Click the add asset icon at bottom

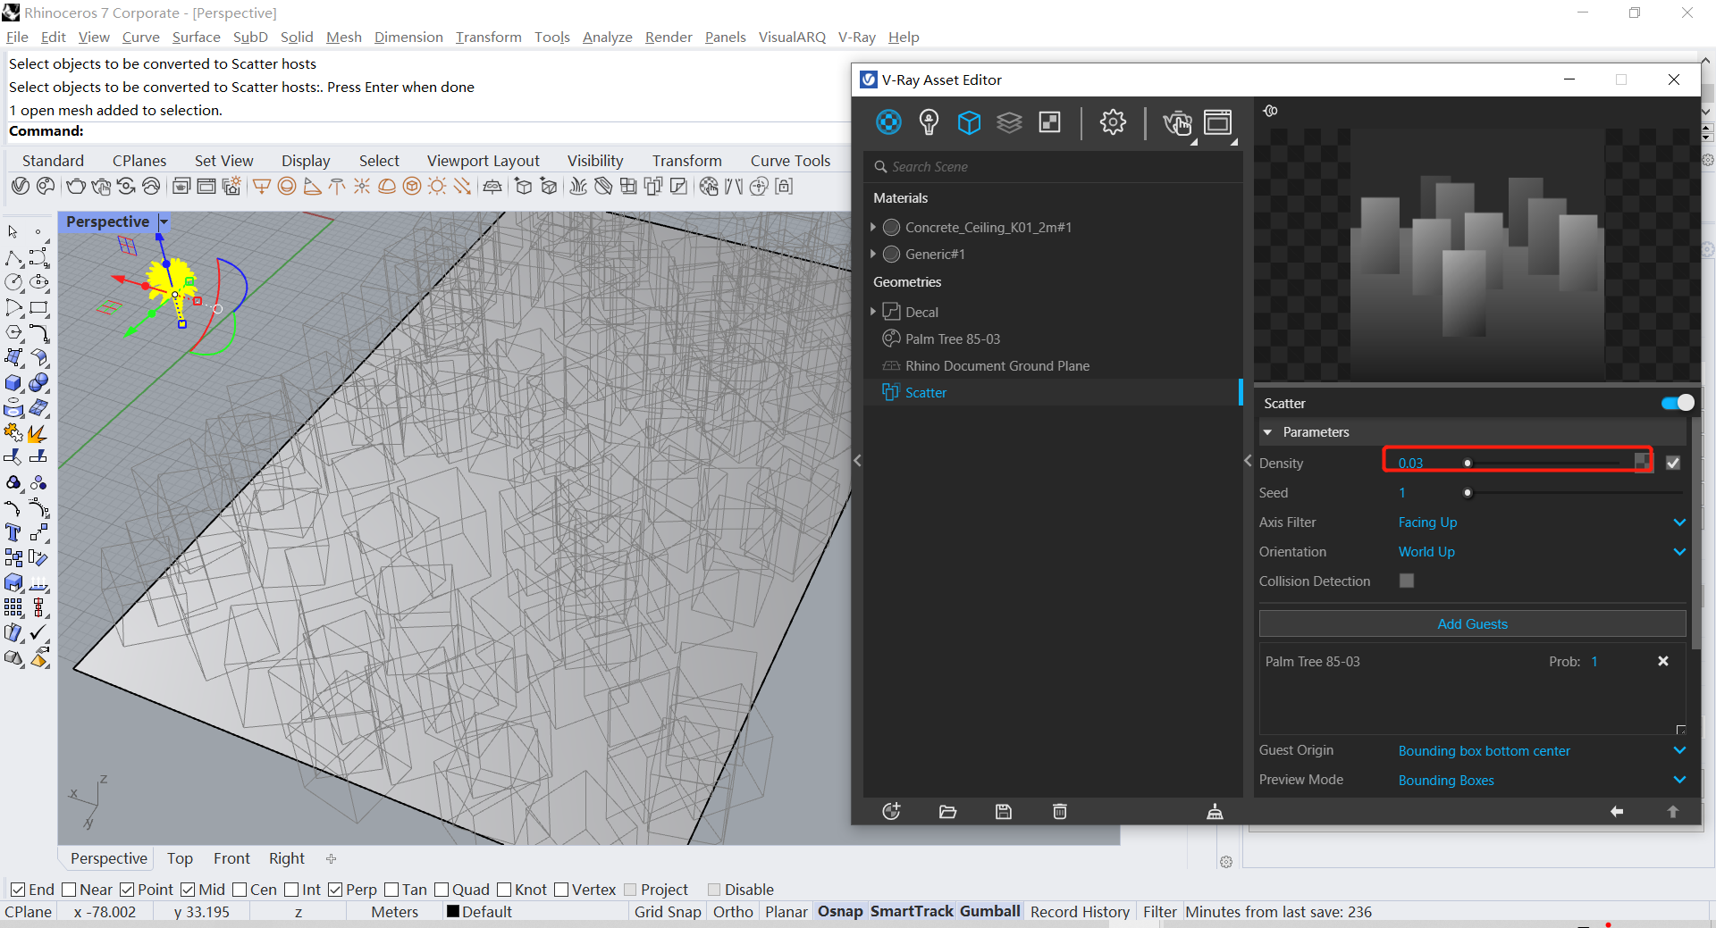tap(891, 811)
